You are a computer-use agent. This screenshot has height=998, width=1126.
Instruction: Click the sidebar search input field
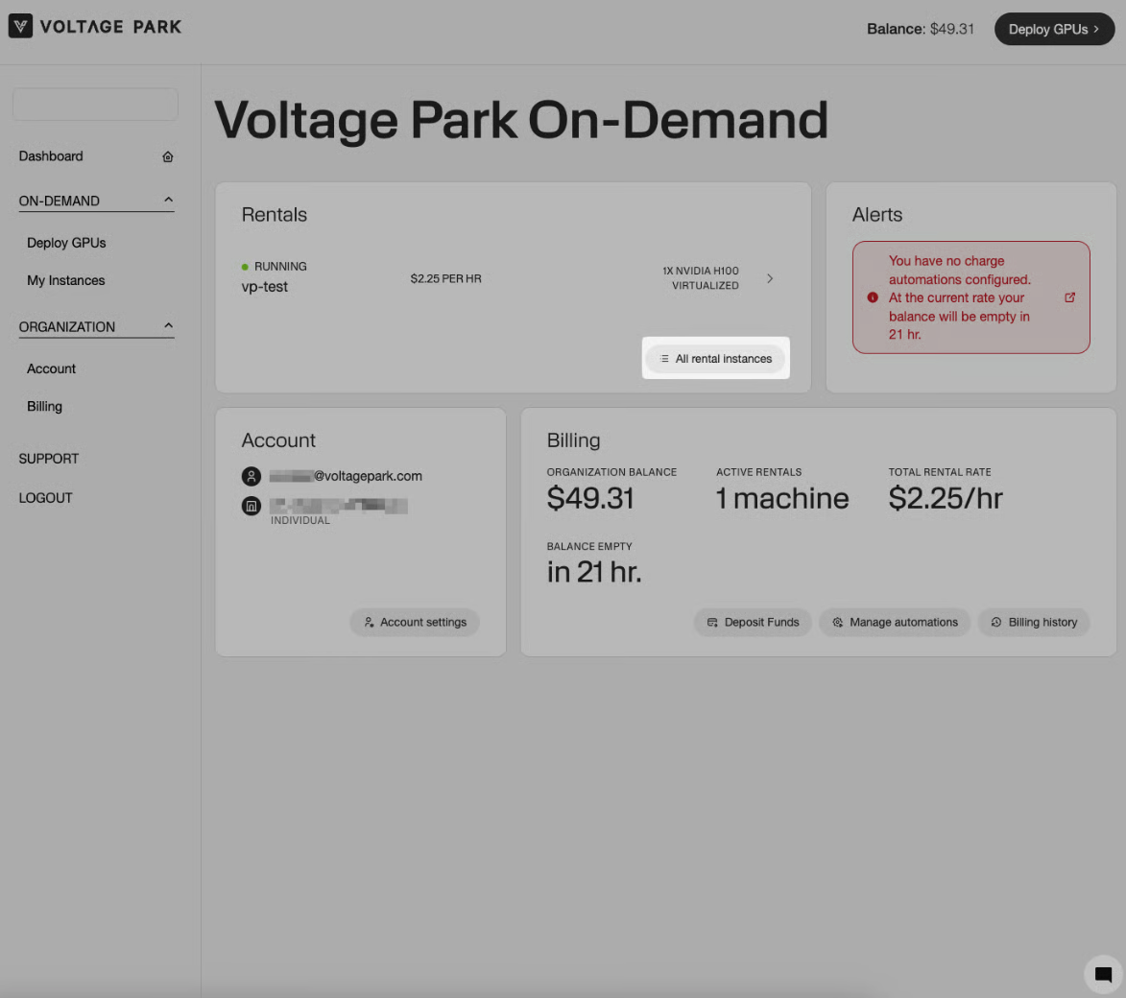click(95, 105)
